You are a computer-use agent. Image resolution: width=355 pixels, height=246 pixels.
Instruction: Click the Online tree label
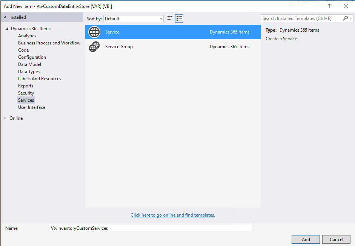pos(16,118)
